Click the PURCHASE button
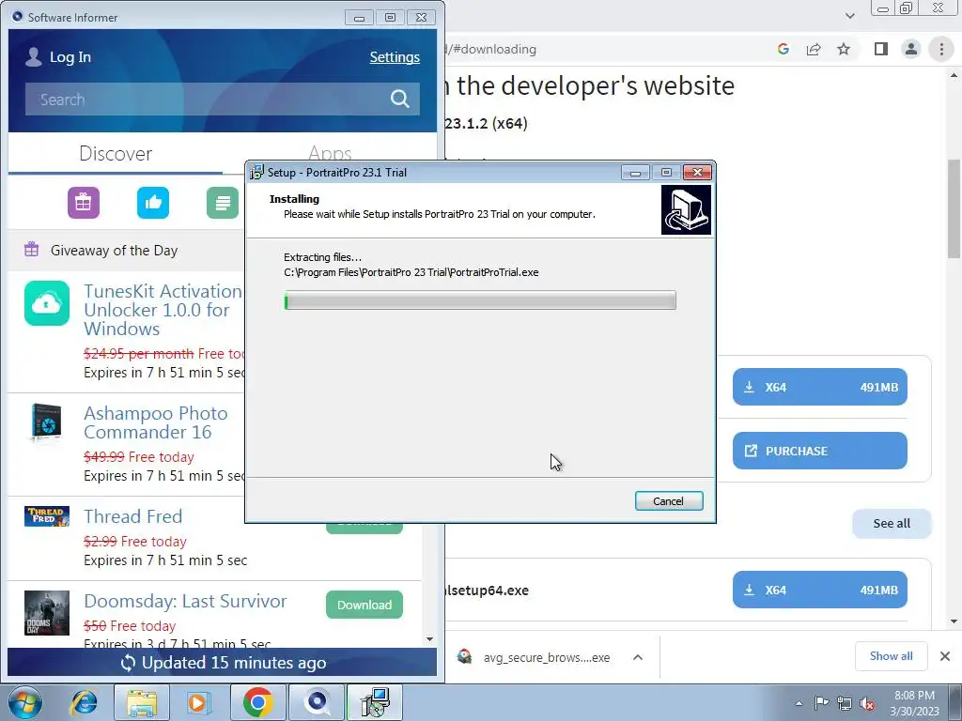This screenshot has height=721, width=962. [819, 451]
